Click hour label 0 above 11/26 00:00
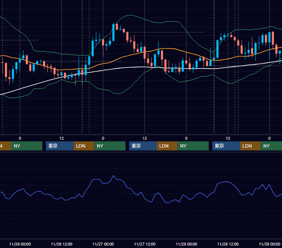 20,138
